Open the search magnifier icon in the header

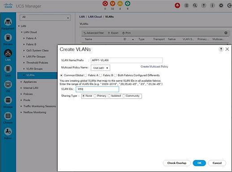click(195, 5)
